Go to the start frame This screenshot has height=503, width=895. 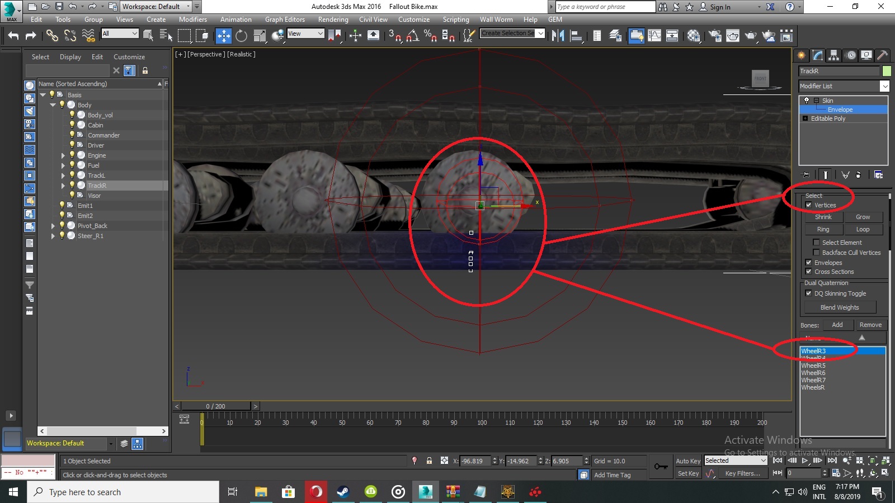[x=778, y=461]
